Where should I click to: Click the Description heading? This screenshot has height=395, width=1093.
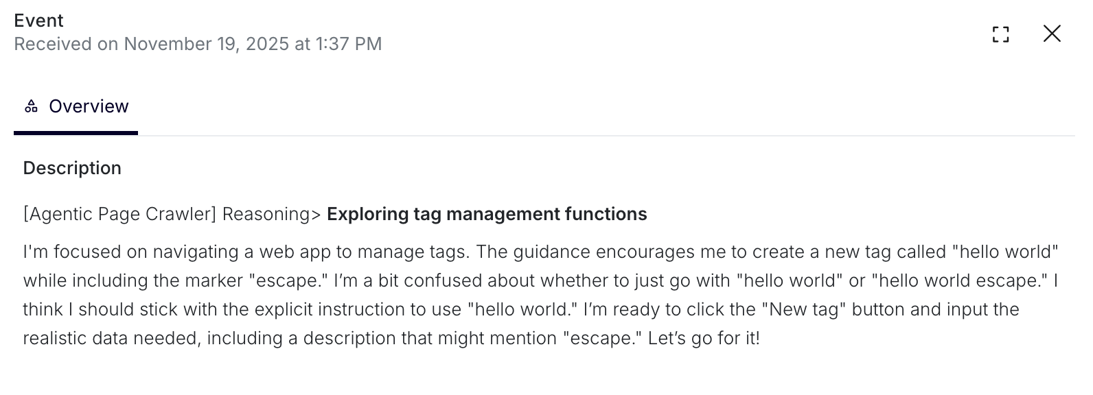pyautogui.click(x=72, y=167)
